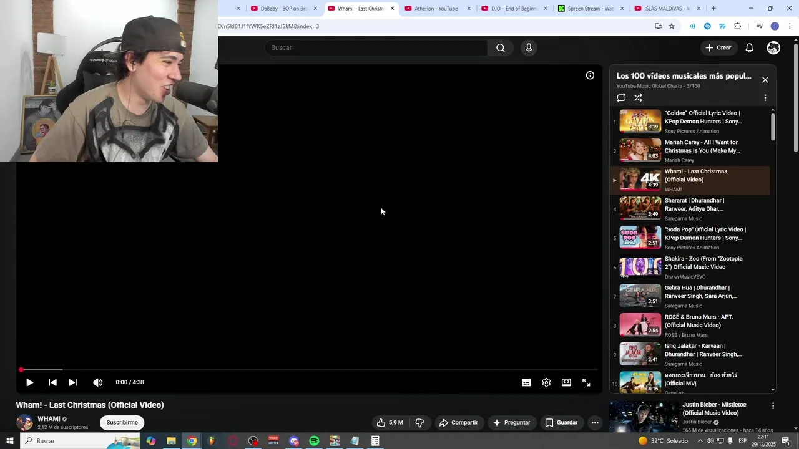Click the Preguntar button

tap(511, 422)
